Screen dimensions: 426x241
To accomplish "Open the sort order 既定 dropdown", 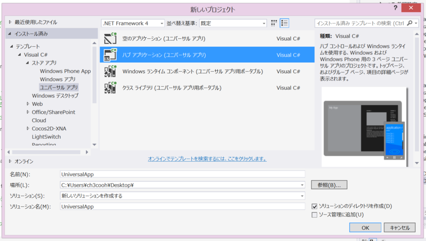I will 233,23.
